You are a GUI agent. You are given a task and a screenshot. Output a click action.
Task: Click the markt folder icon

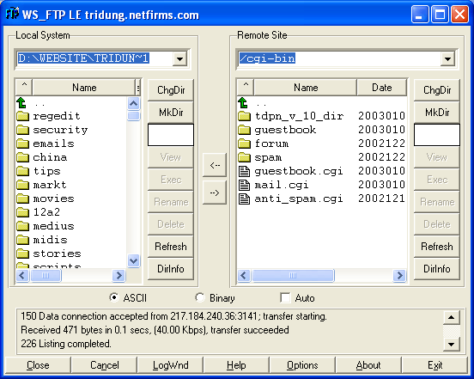(x=22, y=185)
